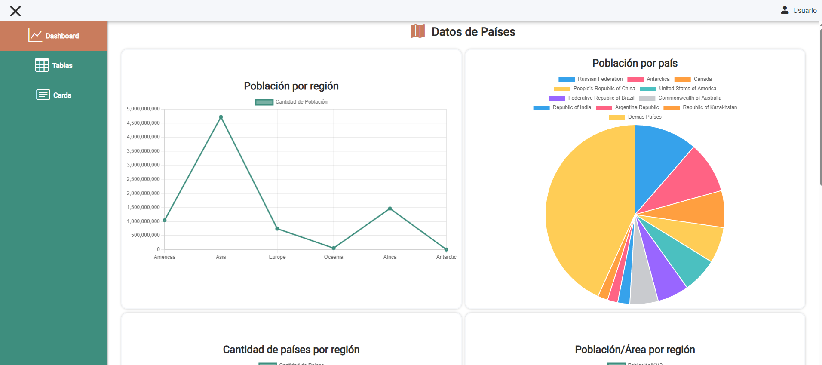
Task: Click the Cards list icon
Action: [x=43, y=95]
